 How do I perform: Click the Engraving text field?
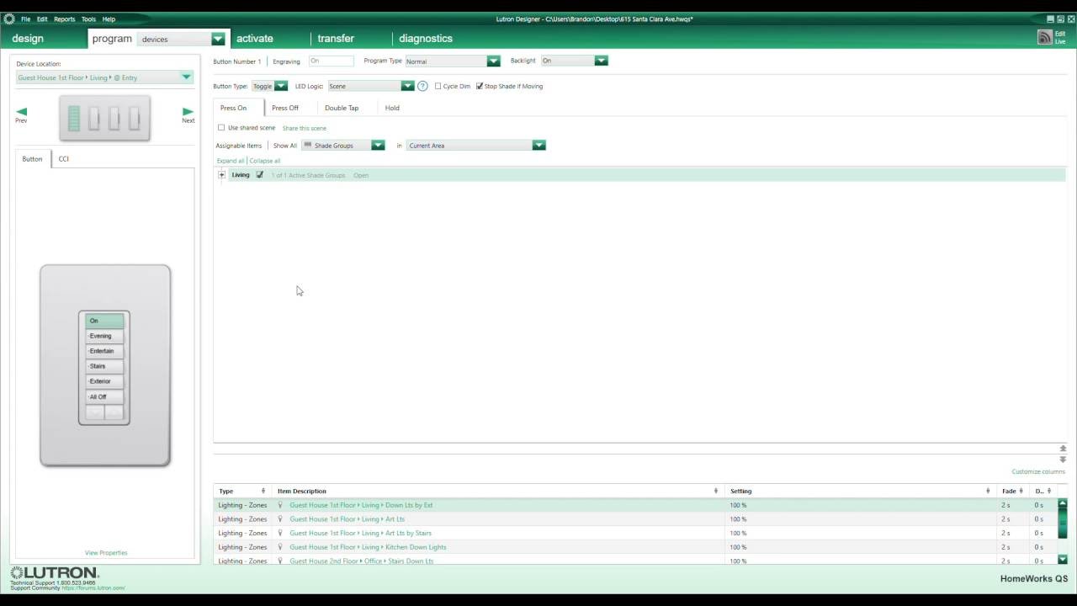(332, 61)
